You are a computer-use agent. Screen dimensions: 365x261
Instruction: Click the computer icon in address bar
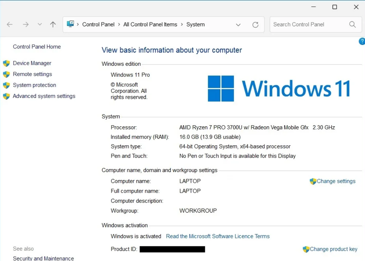point(70,24)
